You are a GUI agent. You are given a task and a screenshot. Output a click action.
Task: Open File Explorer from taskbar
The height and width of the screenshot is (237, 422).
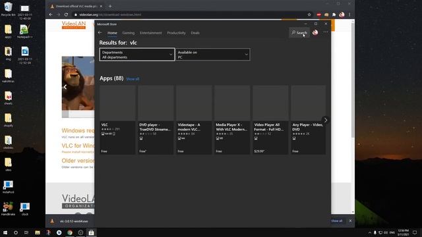[38, 232]
